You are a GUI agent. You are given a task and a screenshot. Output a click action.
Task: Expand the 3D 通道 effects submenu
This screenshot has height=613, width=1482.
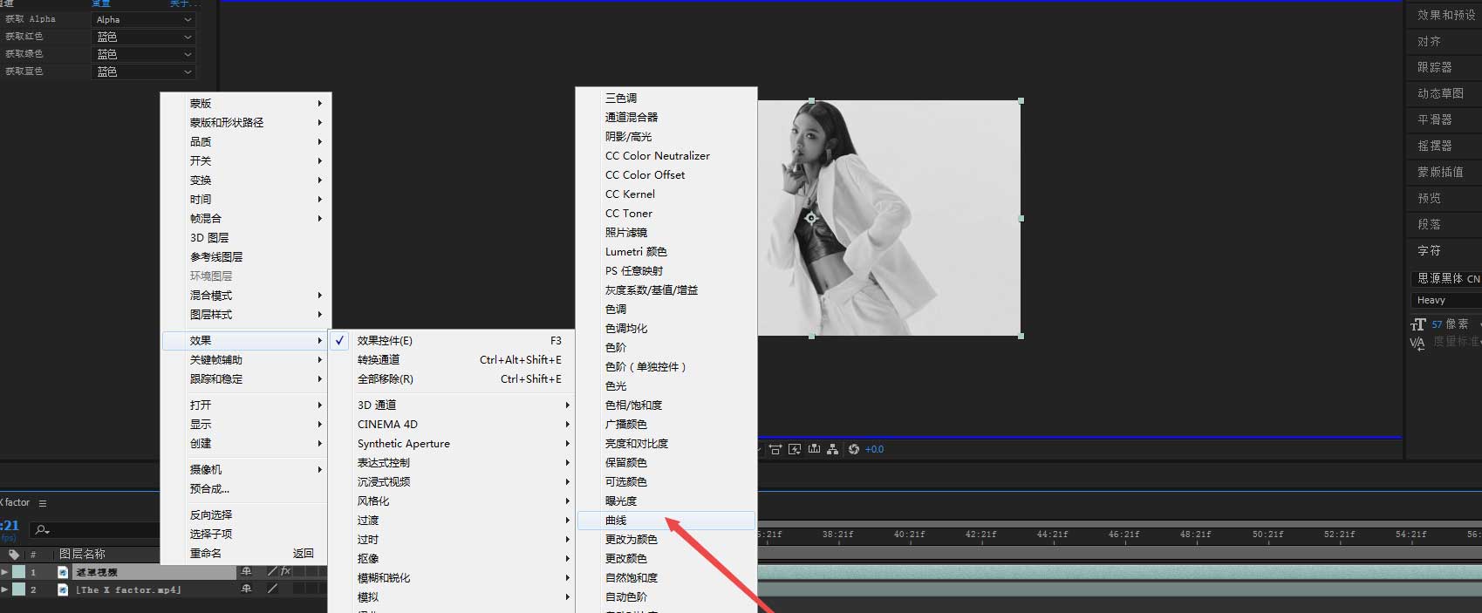451,405
